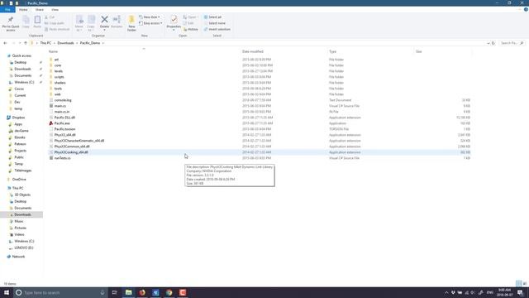Click the address bar Refresh icon
This screenshot has width=529, height=298.
tap(493, 43)
